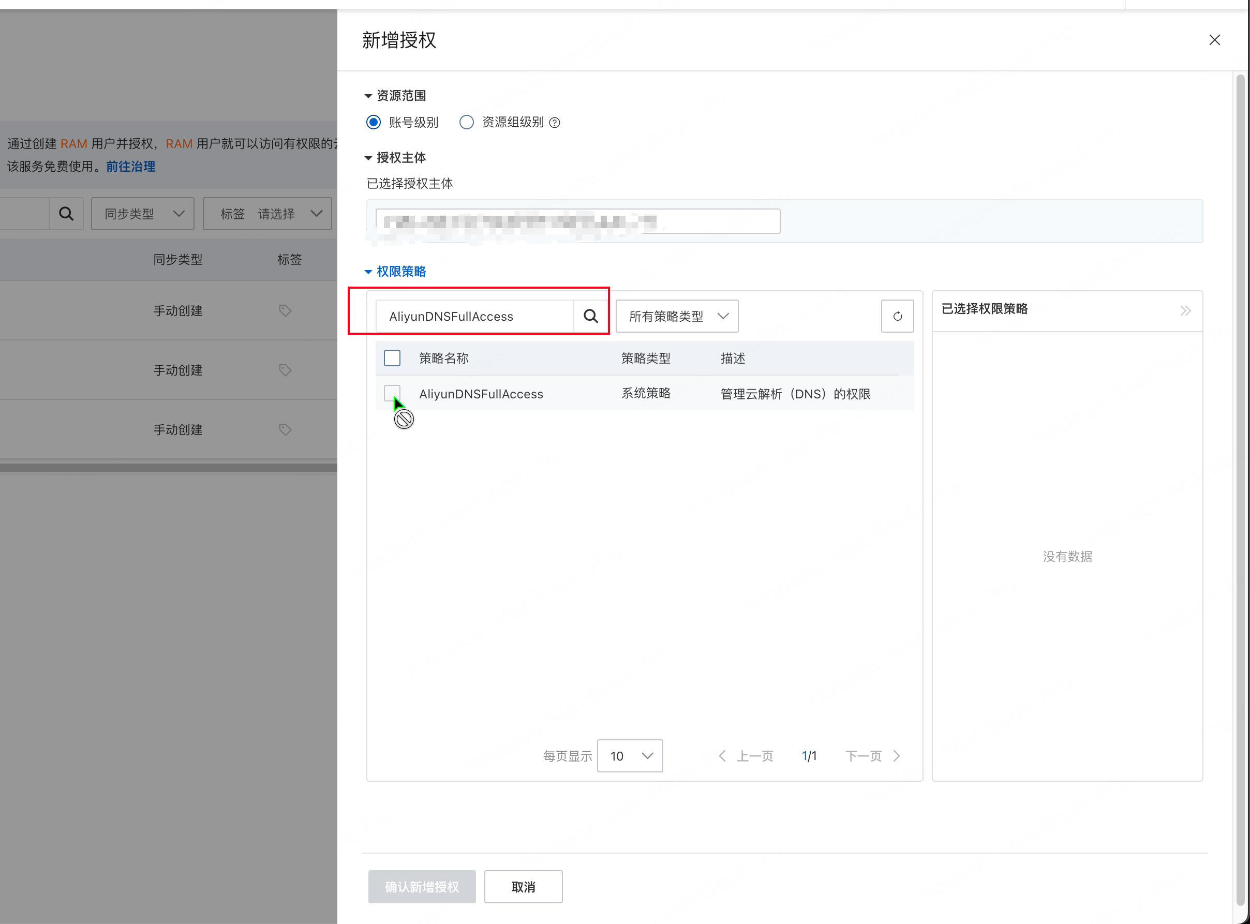Go to the next page with 下一页
The image size is (1250, 924).
coord(872,756)
